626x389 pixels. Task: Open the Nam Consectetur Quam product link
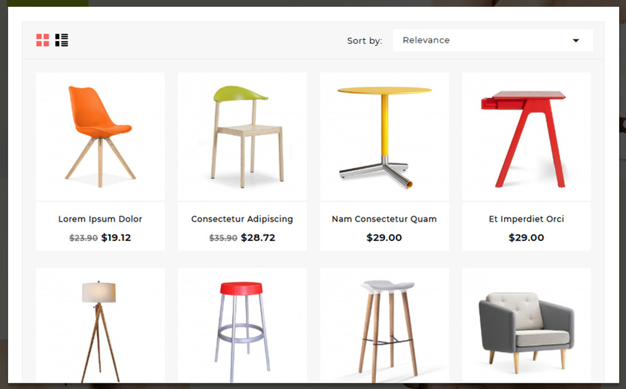pos(384,219)
